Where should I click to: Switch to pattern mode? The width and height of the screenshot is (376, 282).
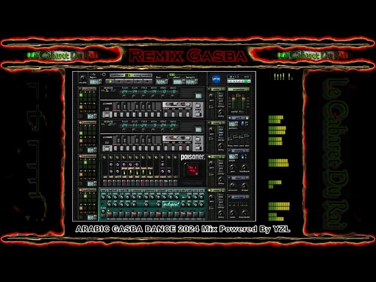pyautogui.click(x=117, y=75)
